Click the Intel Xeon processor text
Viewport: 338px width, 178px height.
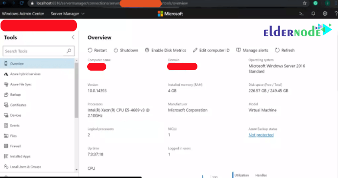click(119, 113)
